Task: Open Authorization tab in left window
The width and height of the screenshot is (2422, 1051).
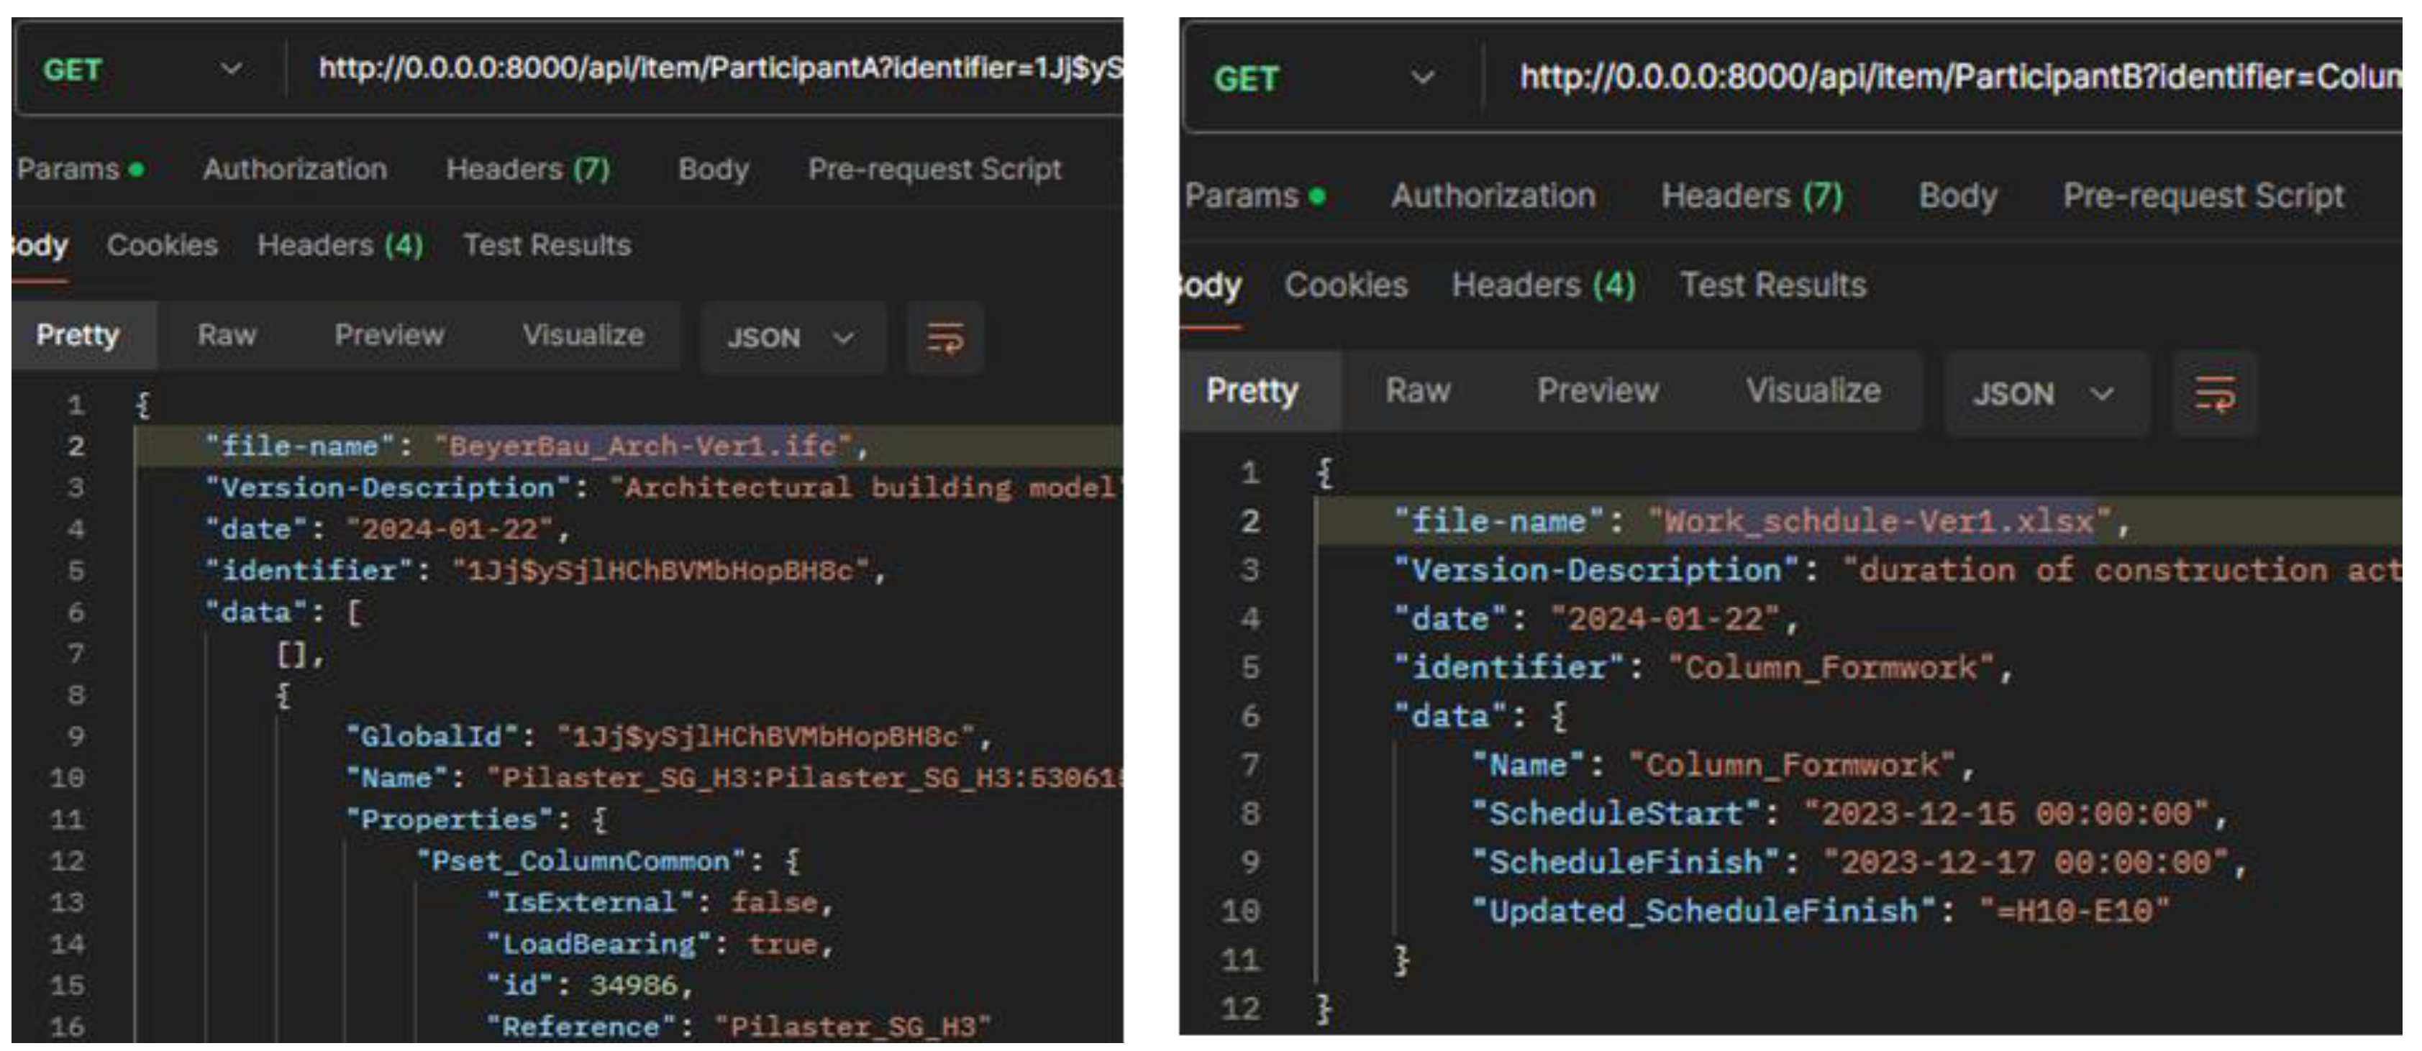Action: tap(294, 169)
